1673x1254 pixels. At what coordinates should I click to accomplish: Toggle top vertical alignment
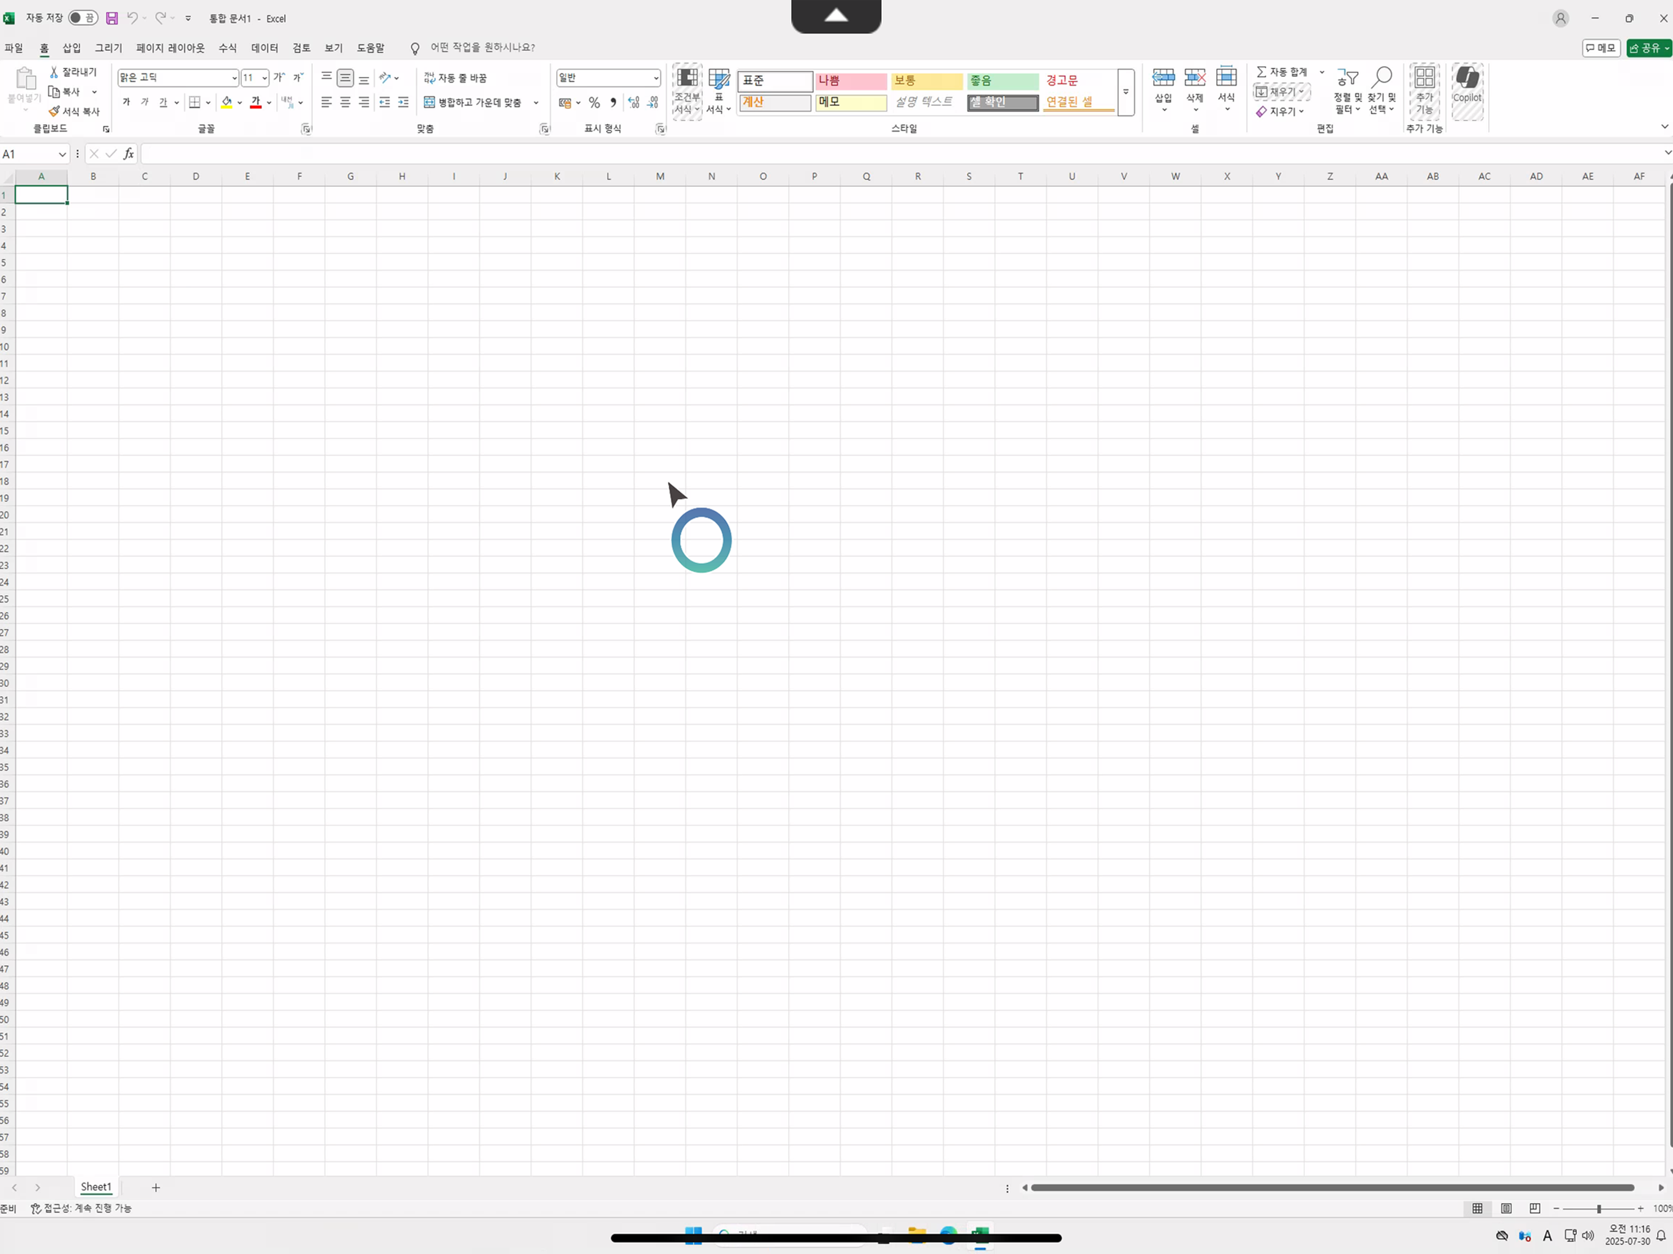(x=327, y=77)
